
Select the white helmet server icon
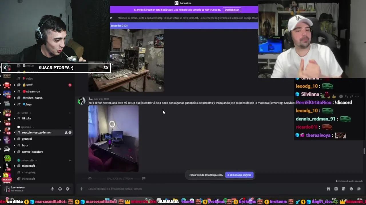pos(7,149)
